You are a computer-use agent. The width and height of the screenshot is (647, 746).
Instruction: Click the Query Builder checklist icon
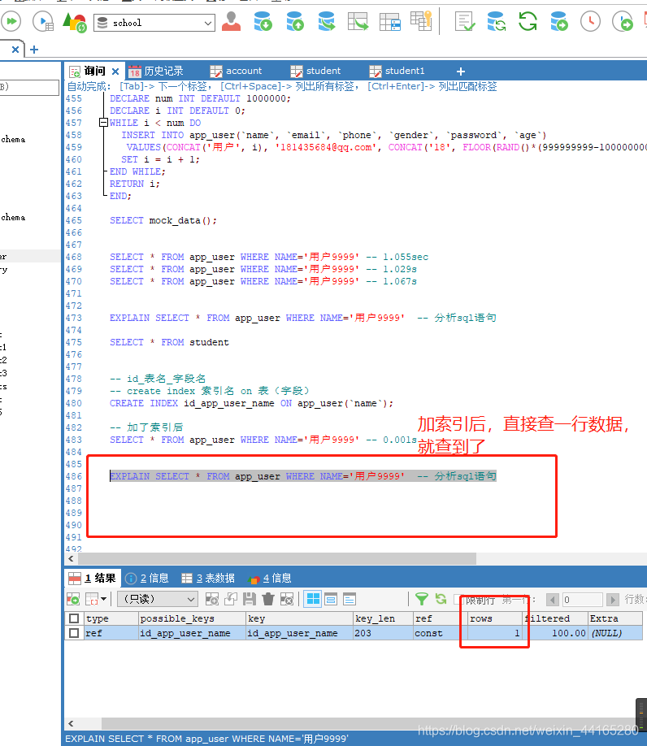465,21
